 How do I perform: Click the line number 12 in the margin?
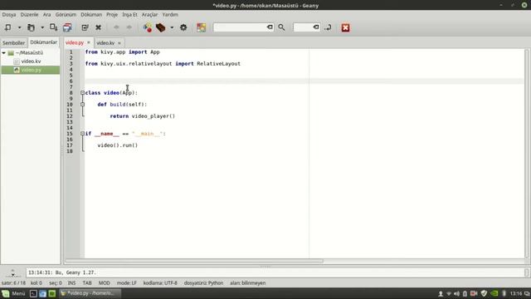(70, 116)
